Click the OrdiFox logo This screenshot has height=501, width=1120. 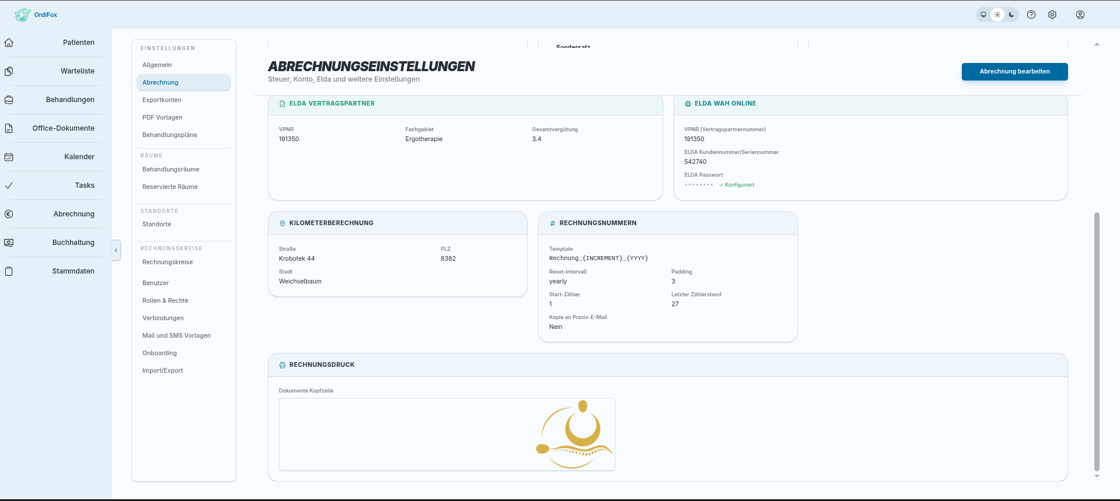click(36, 15)
